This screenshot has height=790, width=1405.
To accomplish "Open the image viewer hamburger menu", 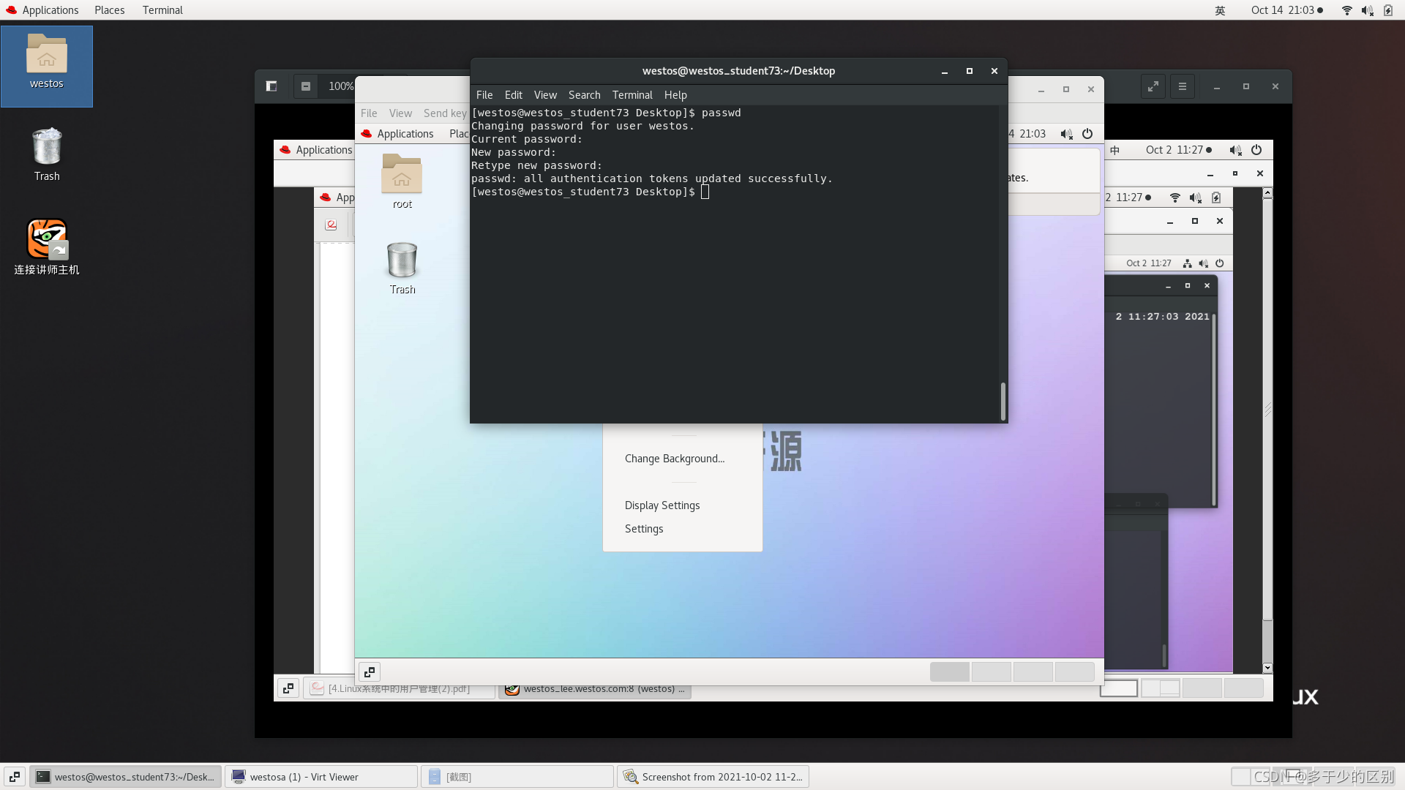I will [x=1183, y=86].
